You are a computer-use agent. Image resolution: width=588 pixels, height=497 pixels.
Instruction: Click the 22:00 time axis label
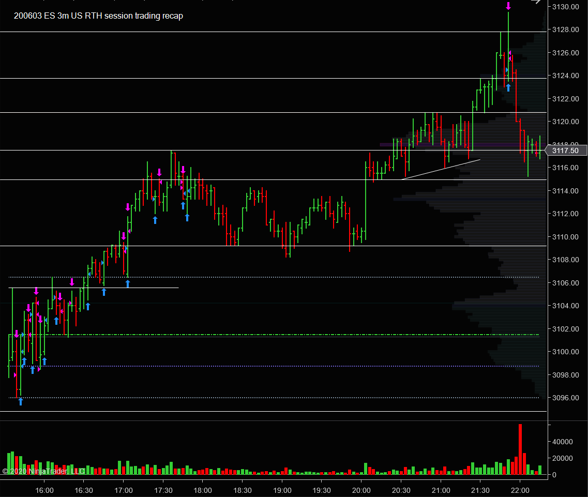pos(520,490)
